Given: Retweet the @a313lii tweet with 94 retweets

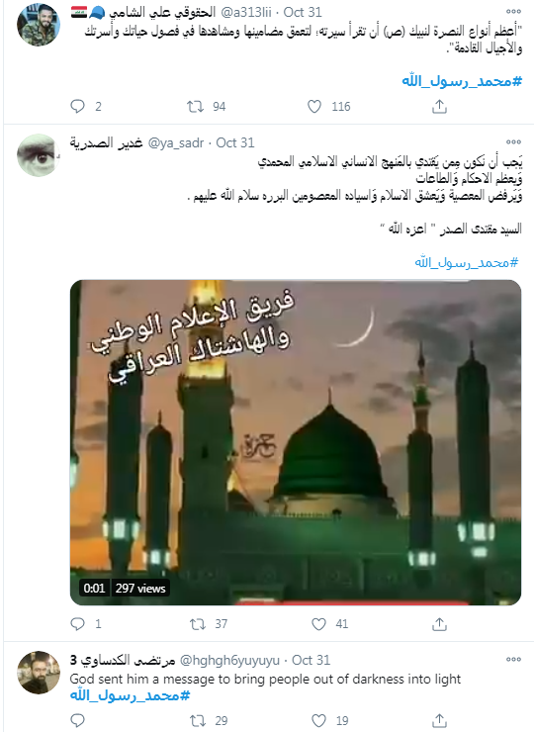Looking at the screenshot, I should point(195,107).
